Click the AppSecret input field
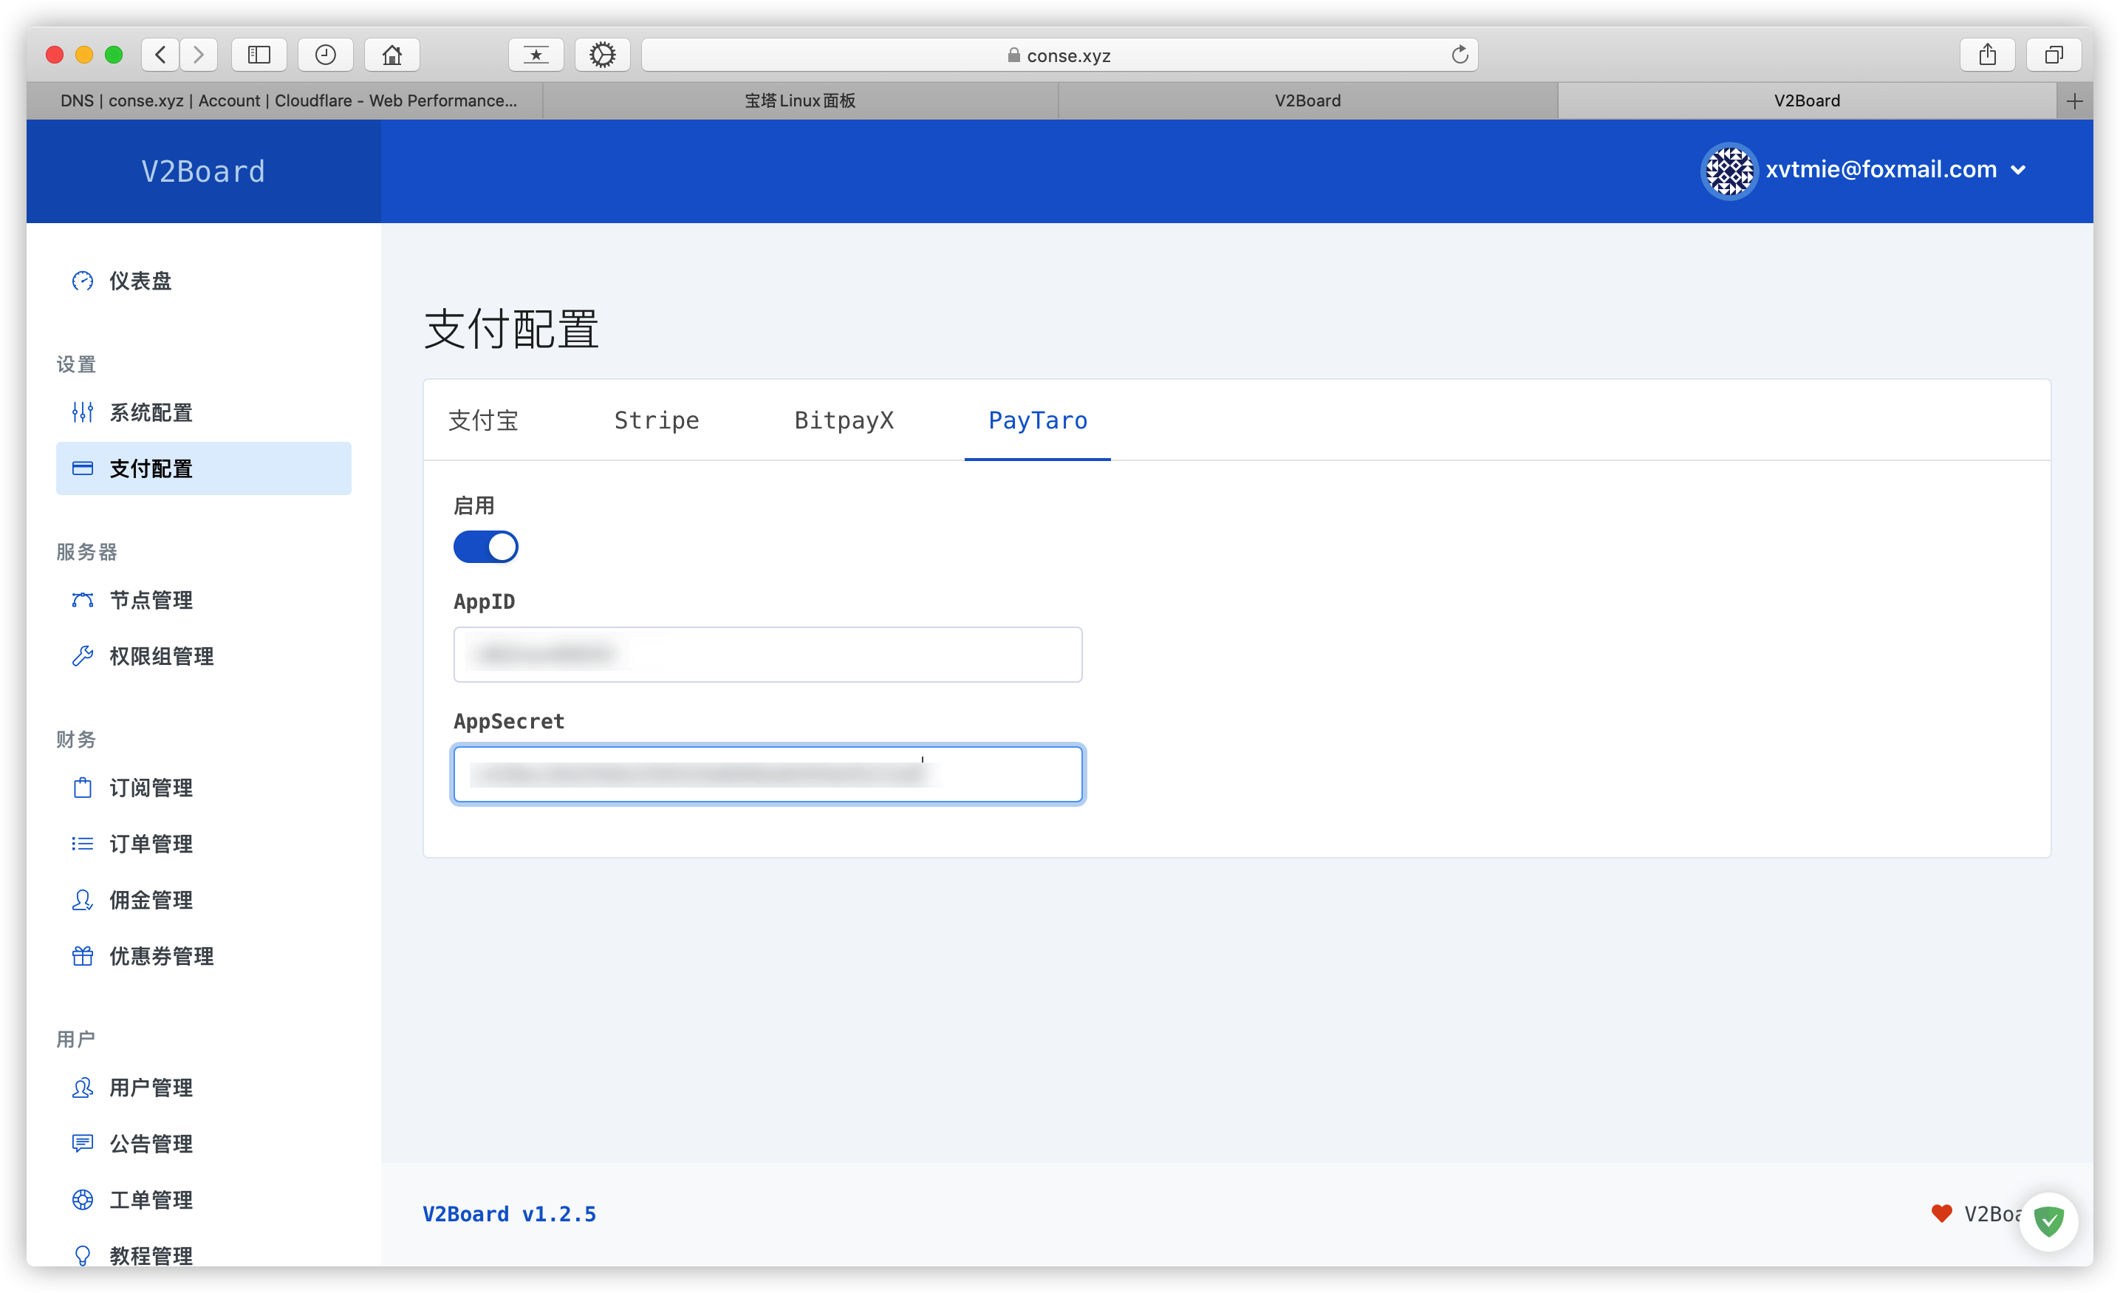 tap(767, 774)
